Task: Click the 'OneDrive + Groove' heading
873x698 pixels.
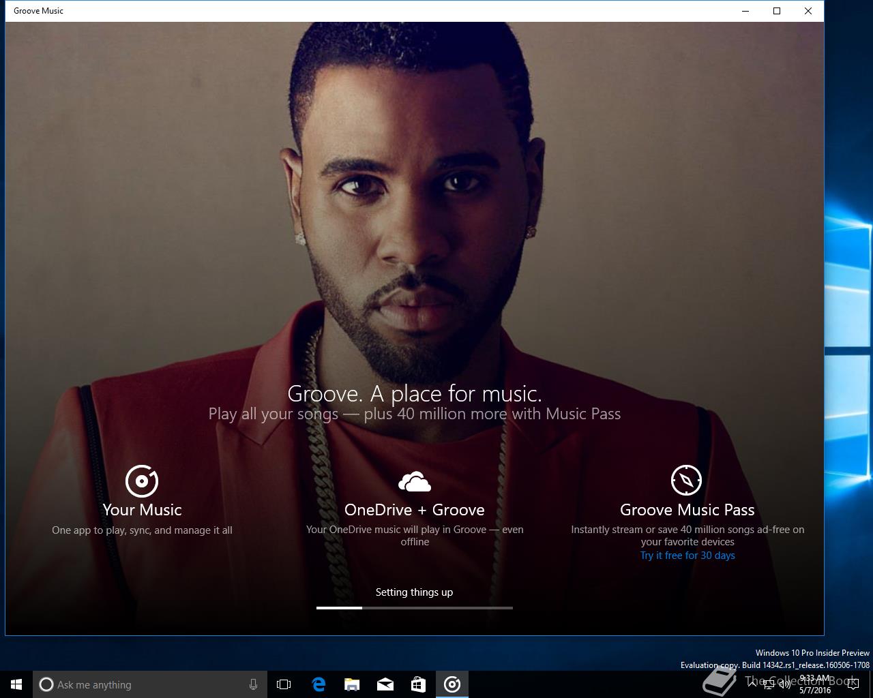Action: pyautogui.click(x=415, y=510)
